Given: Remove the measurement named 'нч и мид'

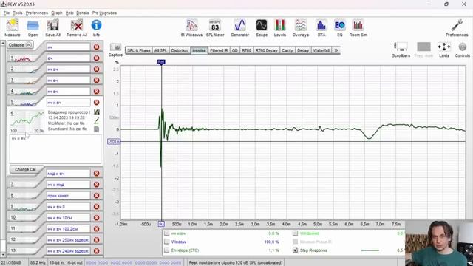Looking at the screenshot, I should [97, 185].
